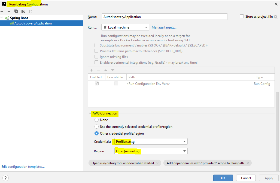Collapse the AWS Connection section

(90, 113)
